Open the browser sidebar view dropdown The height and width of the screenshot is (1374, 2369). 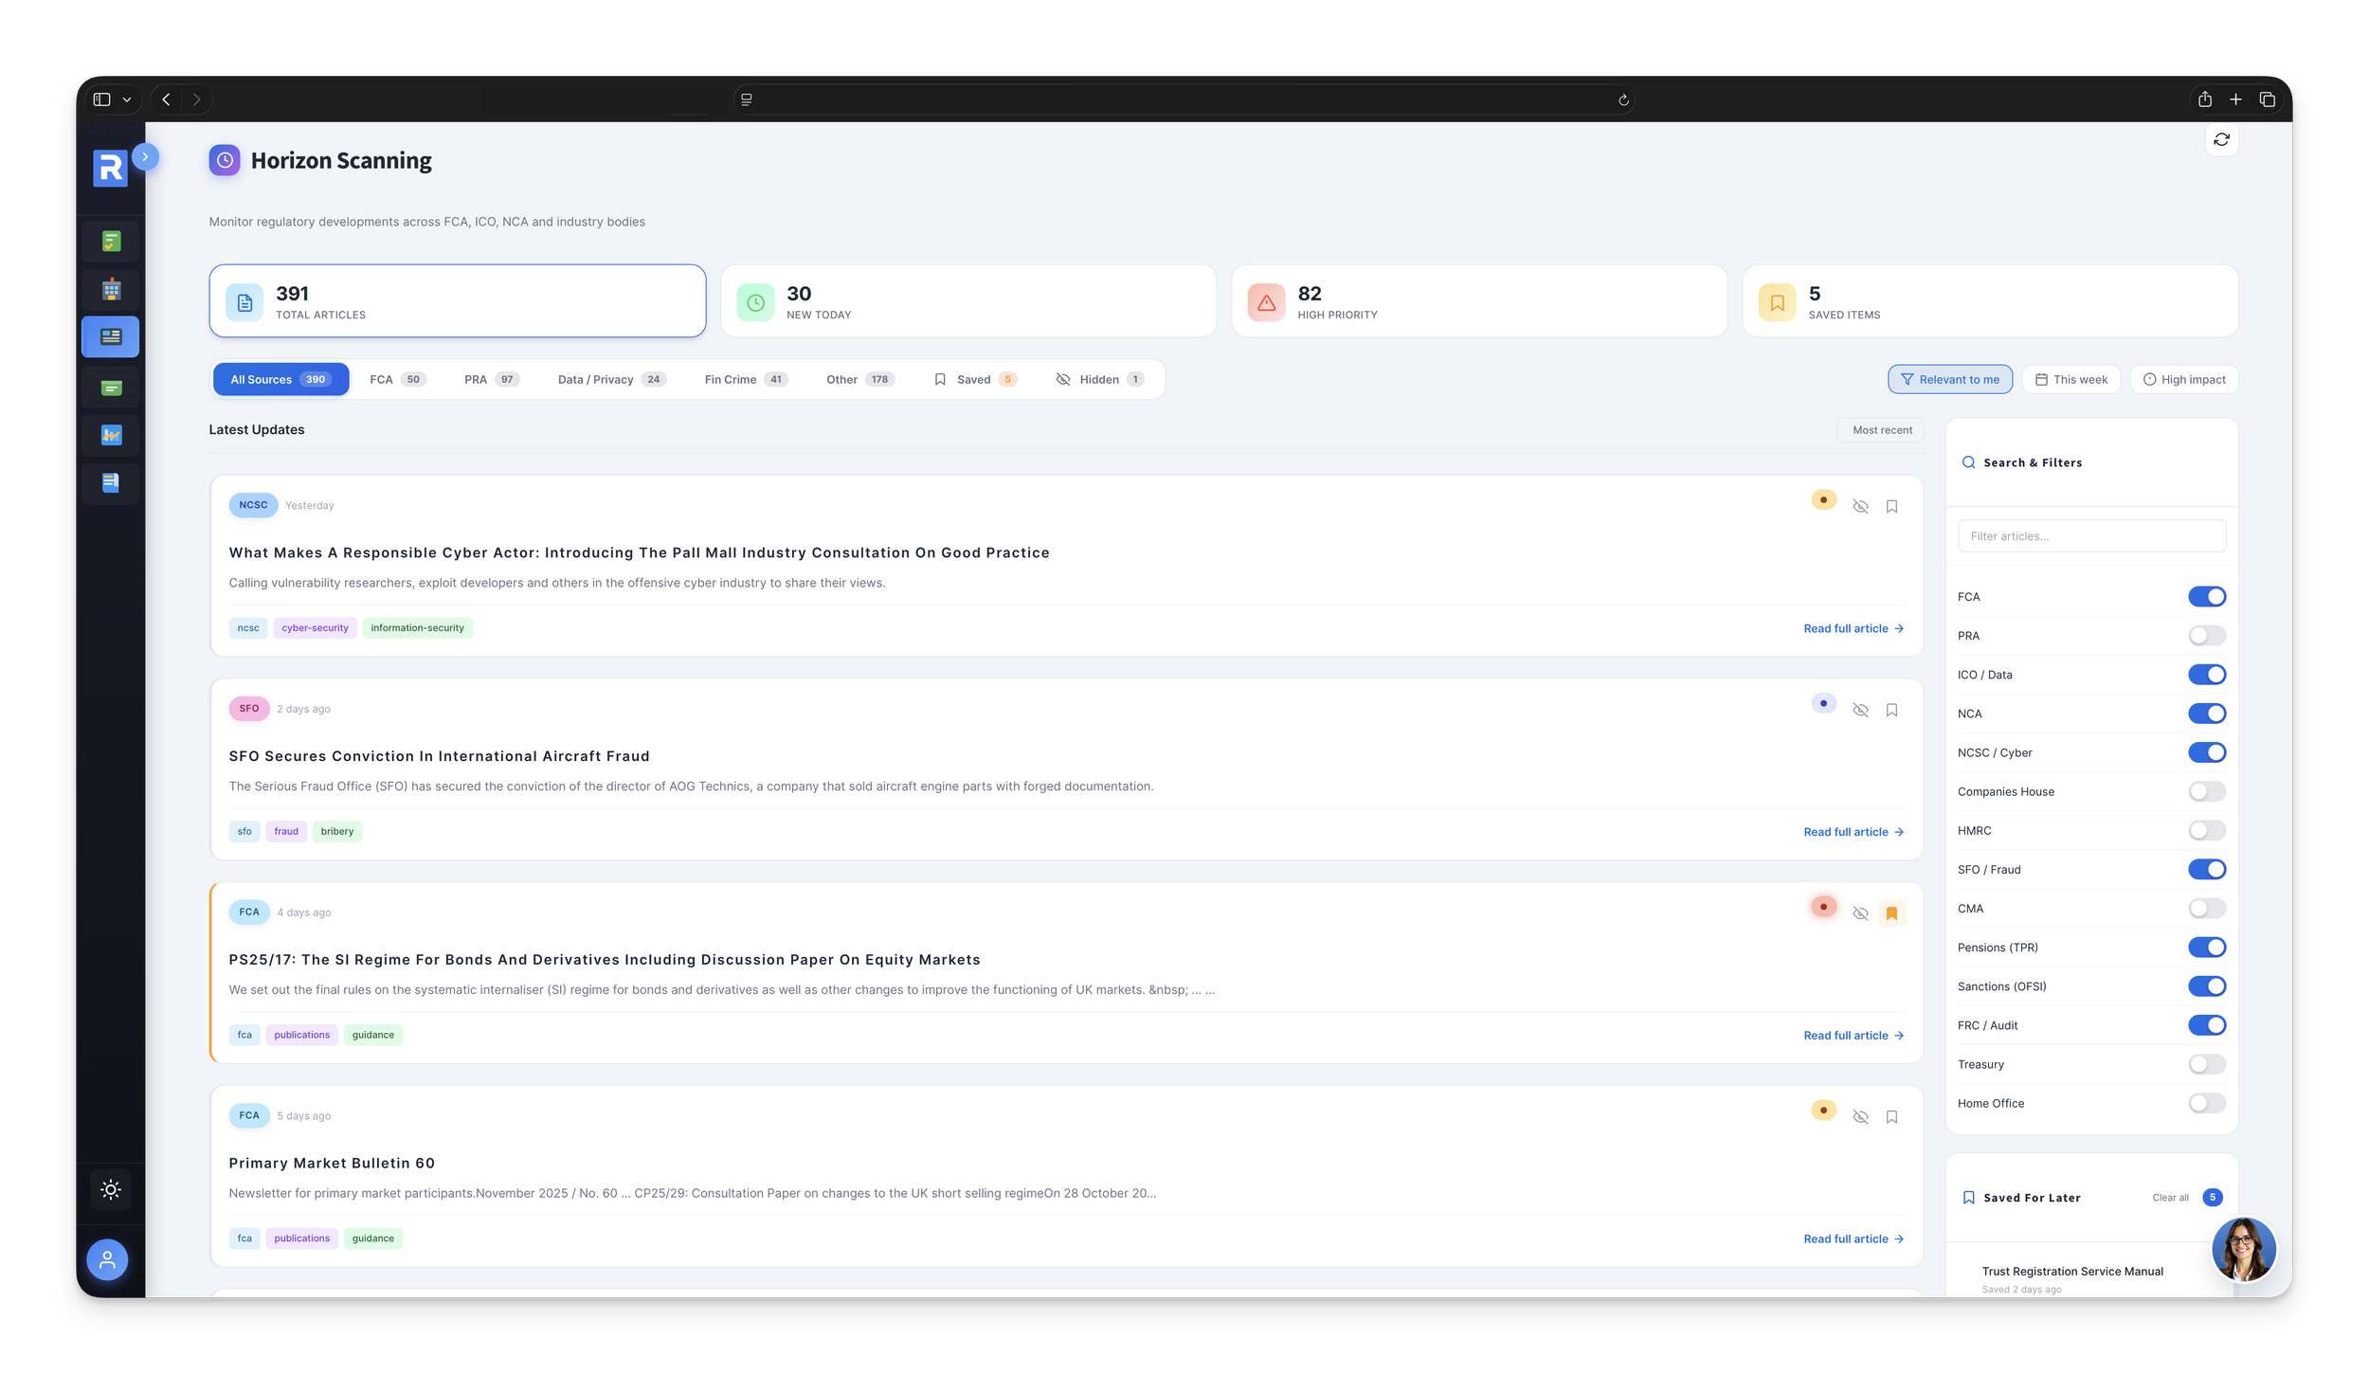pos(126,99)
